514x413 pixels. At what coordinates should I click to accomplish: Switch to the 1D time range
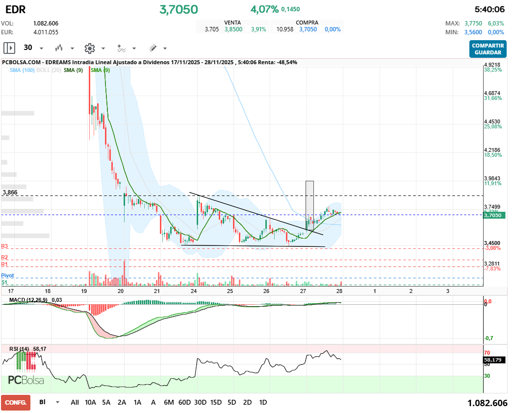click(263, 402)
